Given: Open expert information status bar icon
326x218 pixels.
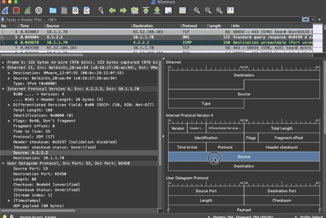Looking at the screenshot, I should click(4, 216).
